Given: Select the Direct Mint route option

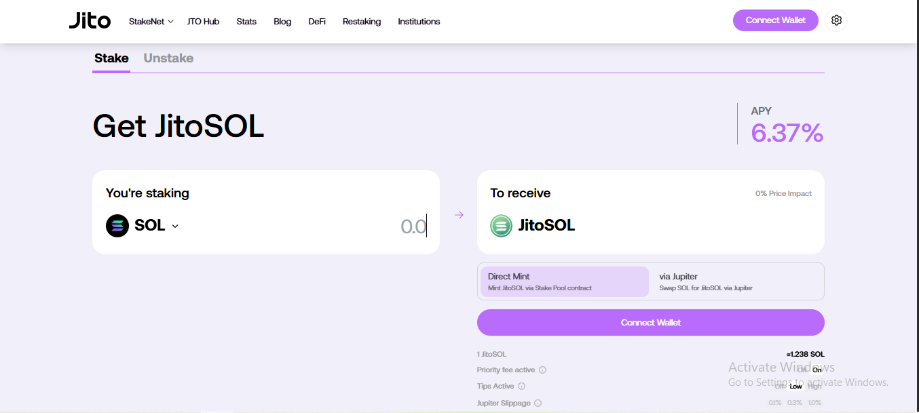Looking at the screenshot, I should pos(565,281).
